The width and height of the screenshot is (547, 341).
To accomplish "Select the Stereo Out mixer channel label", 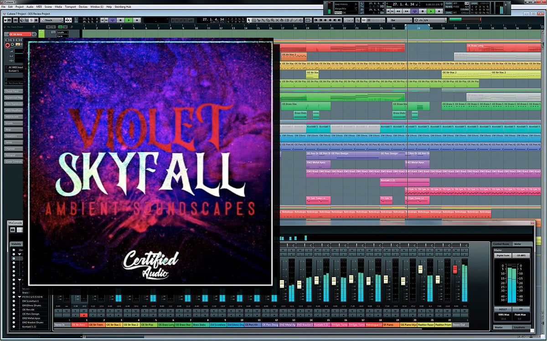I will tap(460, 325).
